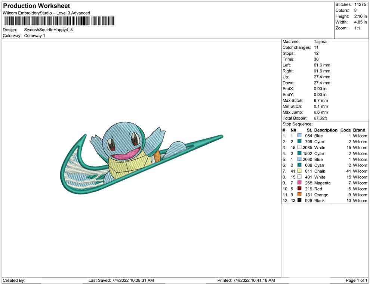Select the Black color swatch in stop 12
370x284 pixels.
299,200
